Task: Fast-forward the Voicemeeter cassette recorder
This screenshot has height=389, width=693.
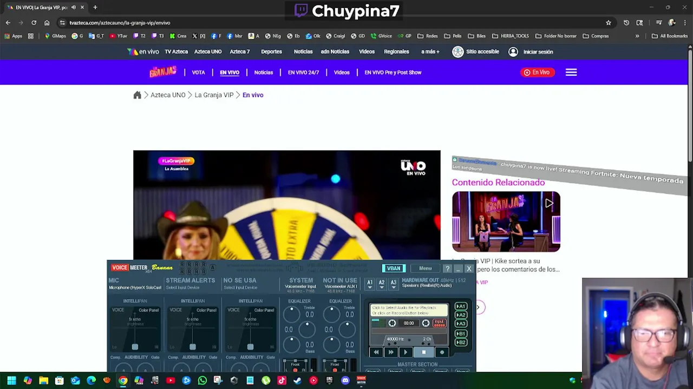Action: pyautogui.click(x=391, y=352)
